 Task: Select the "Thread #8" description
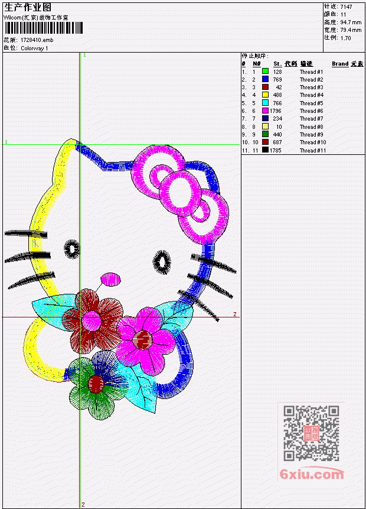click(x=311, y=127)
